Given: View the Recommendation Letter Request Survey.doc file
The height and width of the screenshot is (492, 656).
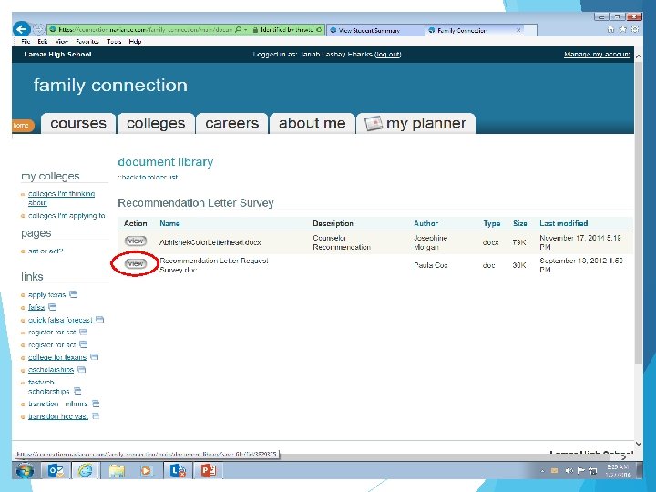Looking at the screenshot, I should [x=136, y=263].
